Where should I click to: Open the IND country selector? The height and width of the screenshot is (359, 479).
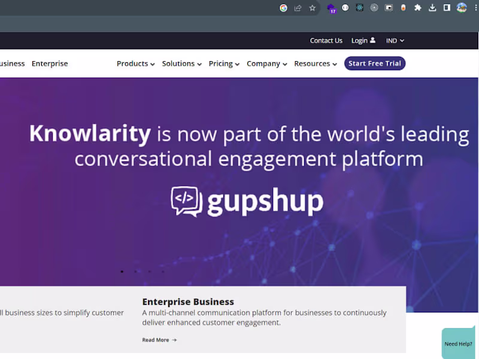395,40
